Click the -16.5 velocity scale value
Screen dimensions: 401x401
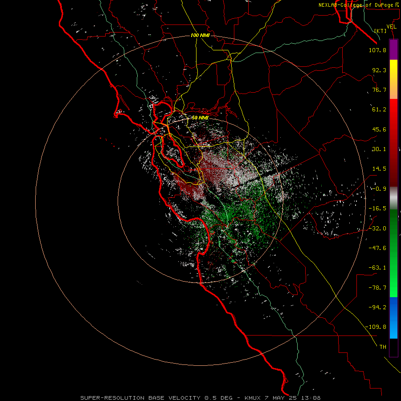pyautogui.click(x=377, y=209)
